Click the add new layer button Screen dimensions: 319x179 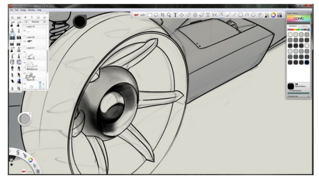click(26, 17)
